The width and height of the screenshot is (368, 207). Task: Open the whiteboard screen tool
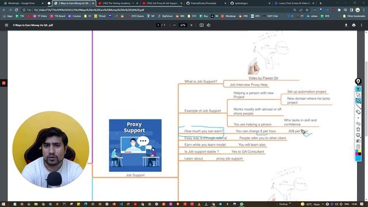(358, 135)
